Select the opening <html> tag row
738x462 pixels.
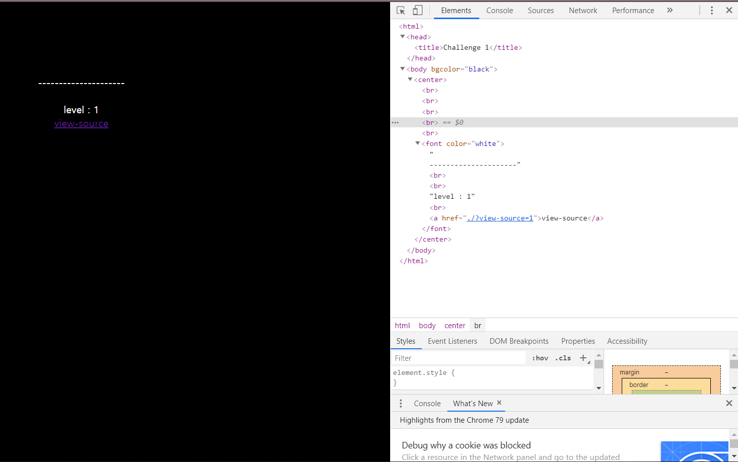pyautogui.click(x=411, y=26)
